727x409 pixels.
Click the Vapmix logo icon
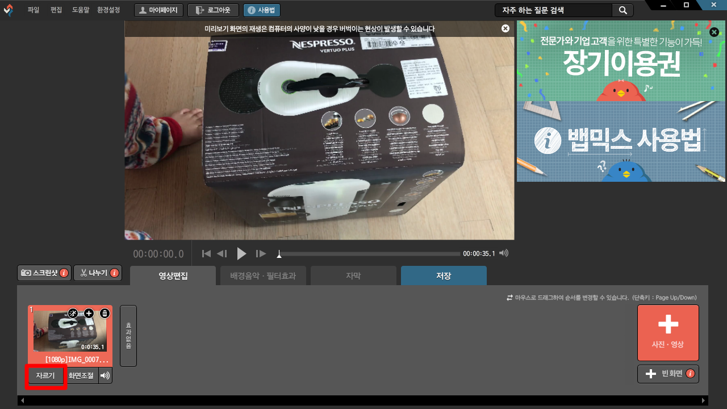pyautogui.click(x=9, y=10)
